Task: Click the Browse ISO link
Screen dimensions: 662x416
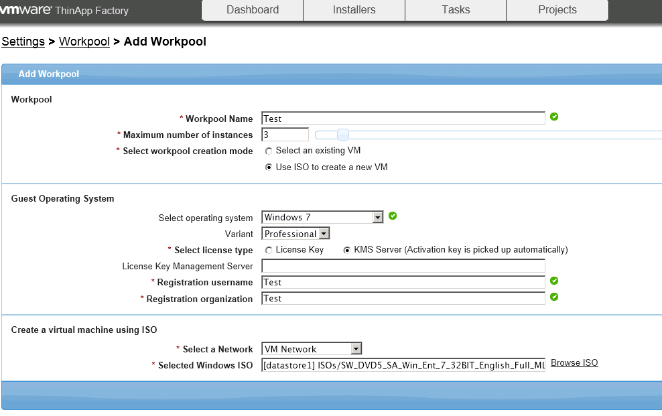Action: click(x=574, y=363)
